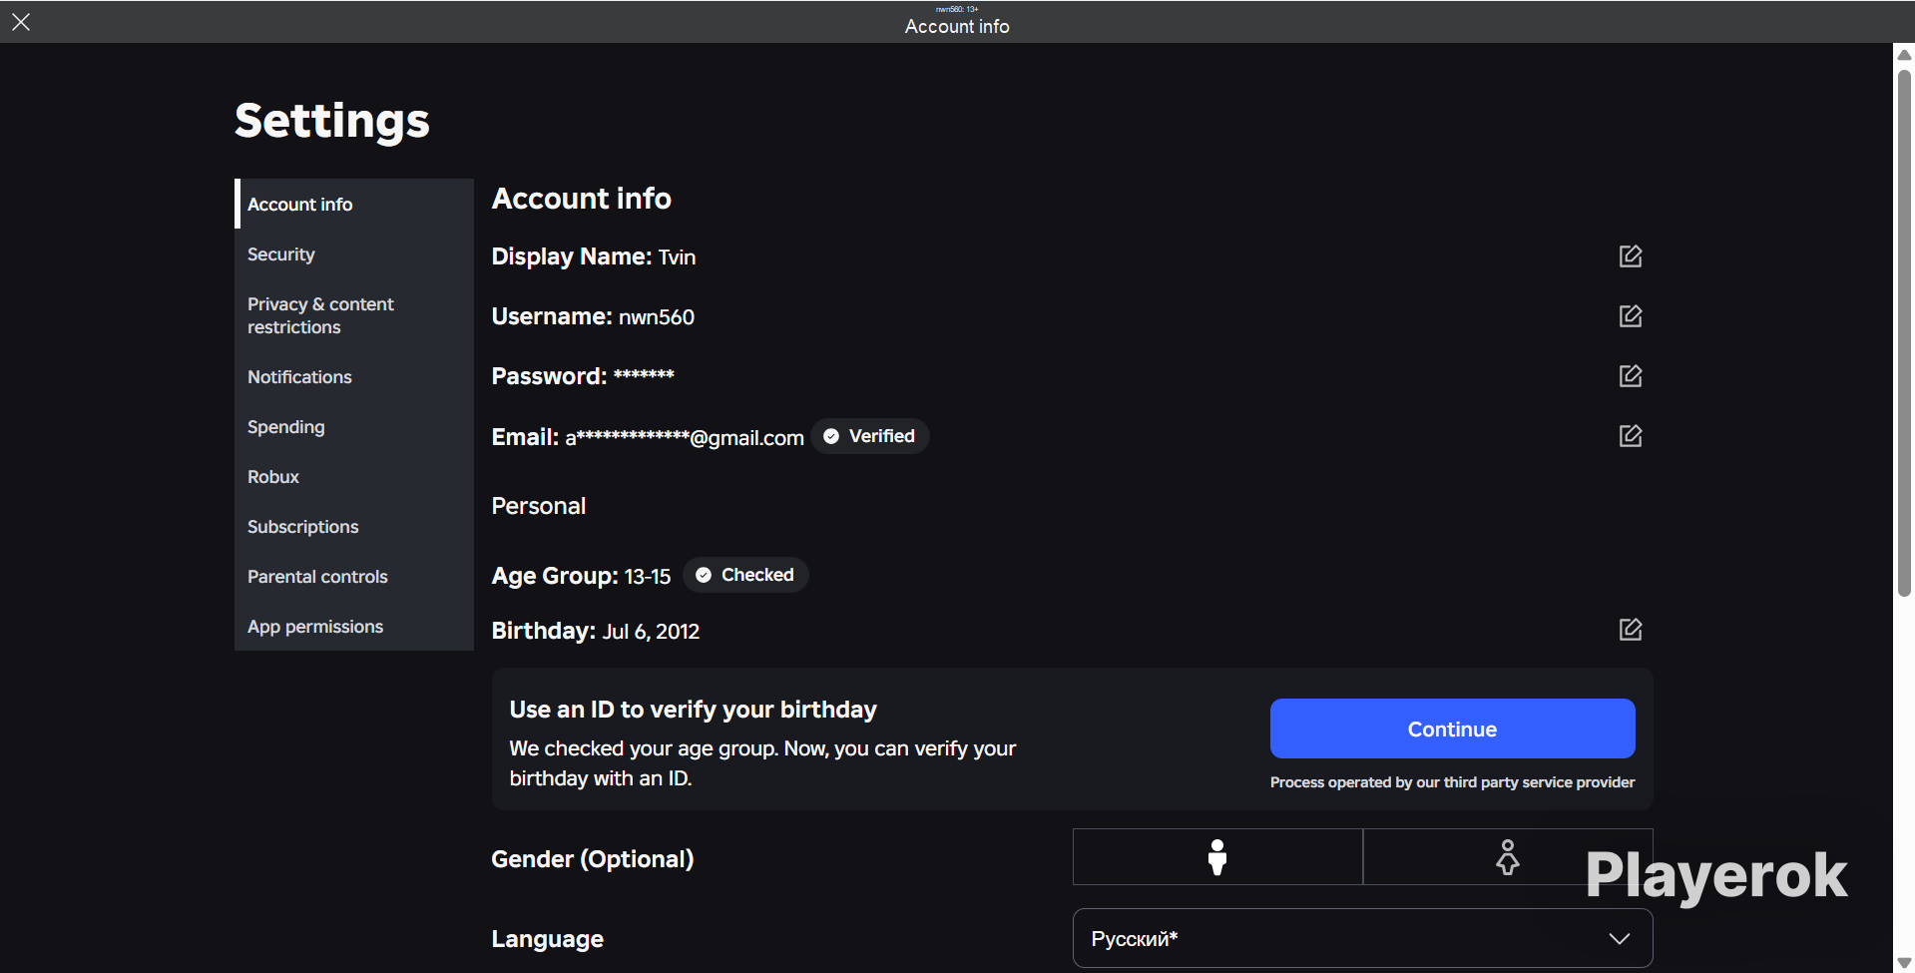1915x973 pixels.
Task: Go to App permissions
Action: click(x=354, y=627)
